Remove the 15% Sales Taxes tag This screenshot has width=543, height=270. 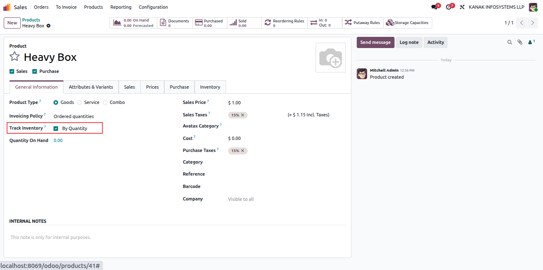coord(243,115)
